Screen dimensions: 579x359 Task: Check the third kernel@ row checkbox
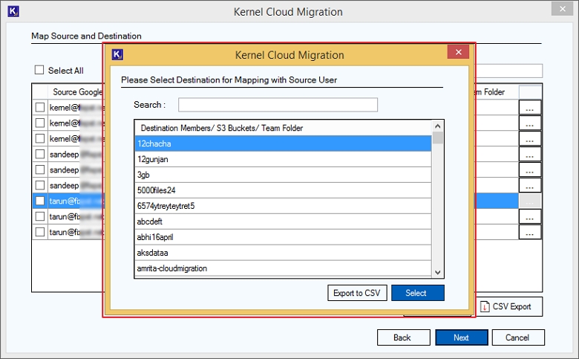click(x=40, y=138)
